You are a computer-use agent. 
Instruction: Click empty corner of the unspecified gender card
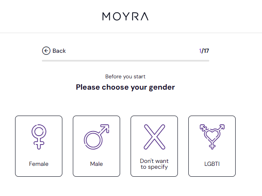tap(136, 121)
